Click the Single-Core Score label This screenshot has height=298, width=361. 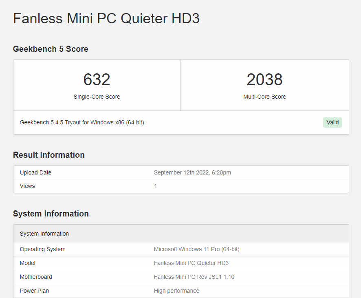(x=97, y=97)
